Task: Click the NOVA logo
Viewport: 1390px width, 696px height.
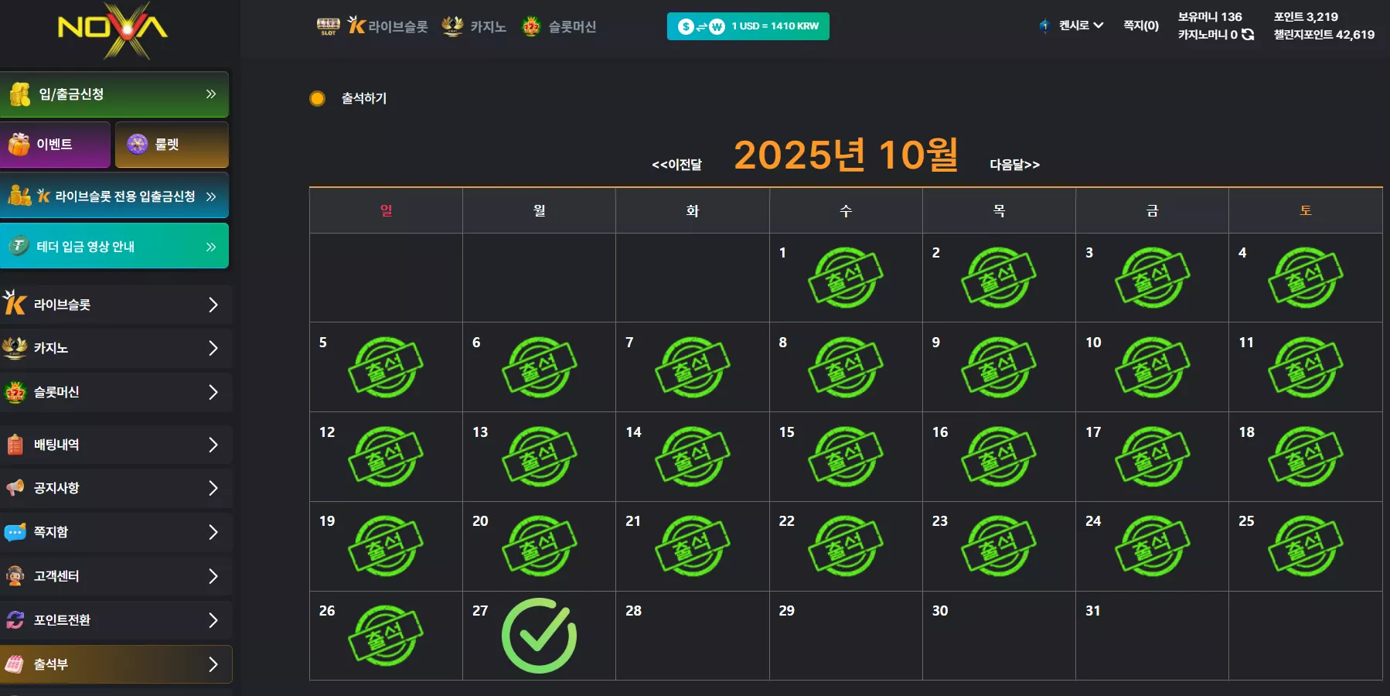Action: (114, 31)
